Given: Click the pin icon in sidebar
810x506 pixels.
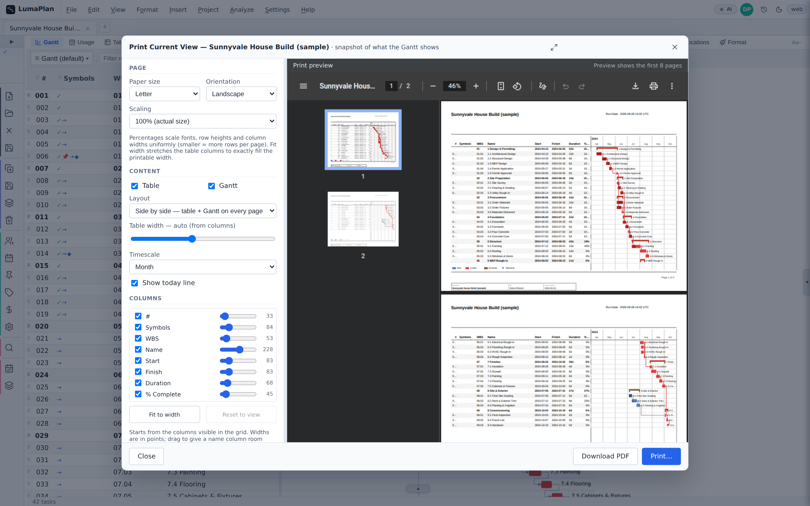Looking at the screenshot, I should 9,275.
